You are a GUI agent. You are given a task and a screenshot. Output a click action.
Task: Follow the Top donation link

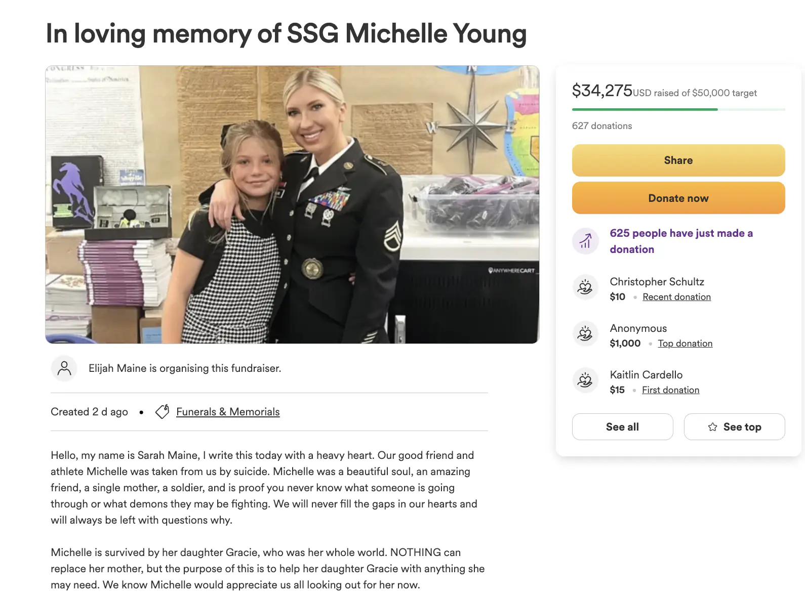point(685,344)
